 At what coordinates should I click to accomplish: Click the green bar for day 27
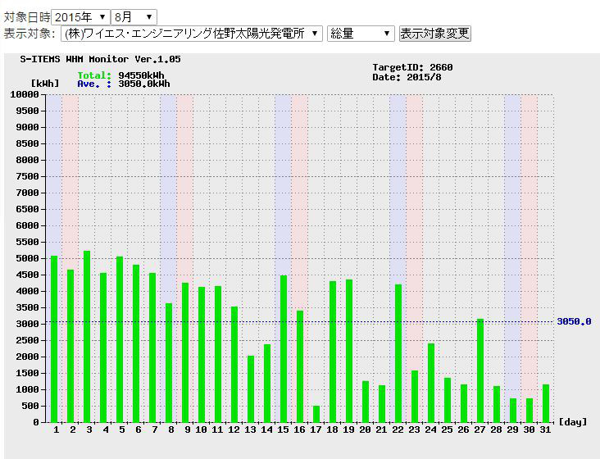click(480, 370)
